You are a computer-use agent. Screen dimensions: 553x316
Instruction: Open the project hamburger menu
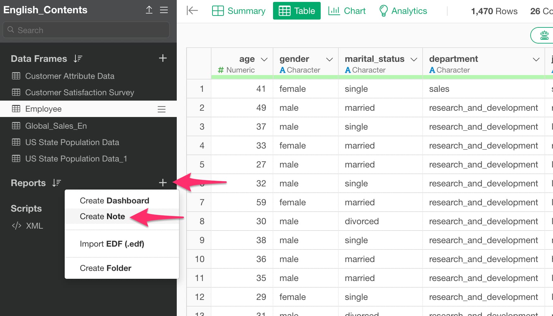[164, 10]
